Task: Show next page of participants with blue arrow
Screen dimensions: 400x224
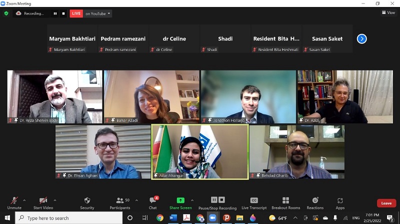Action: coord(361,38)
